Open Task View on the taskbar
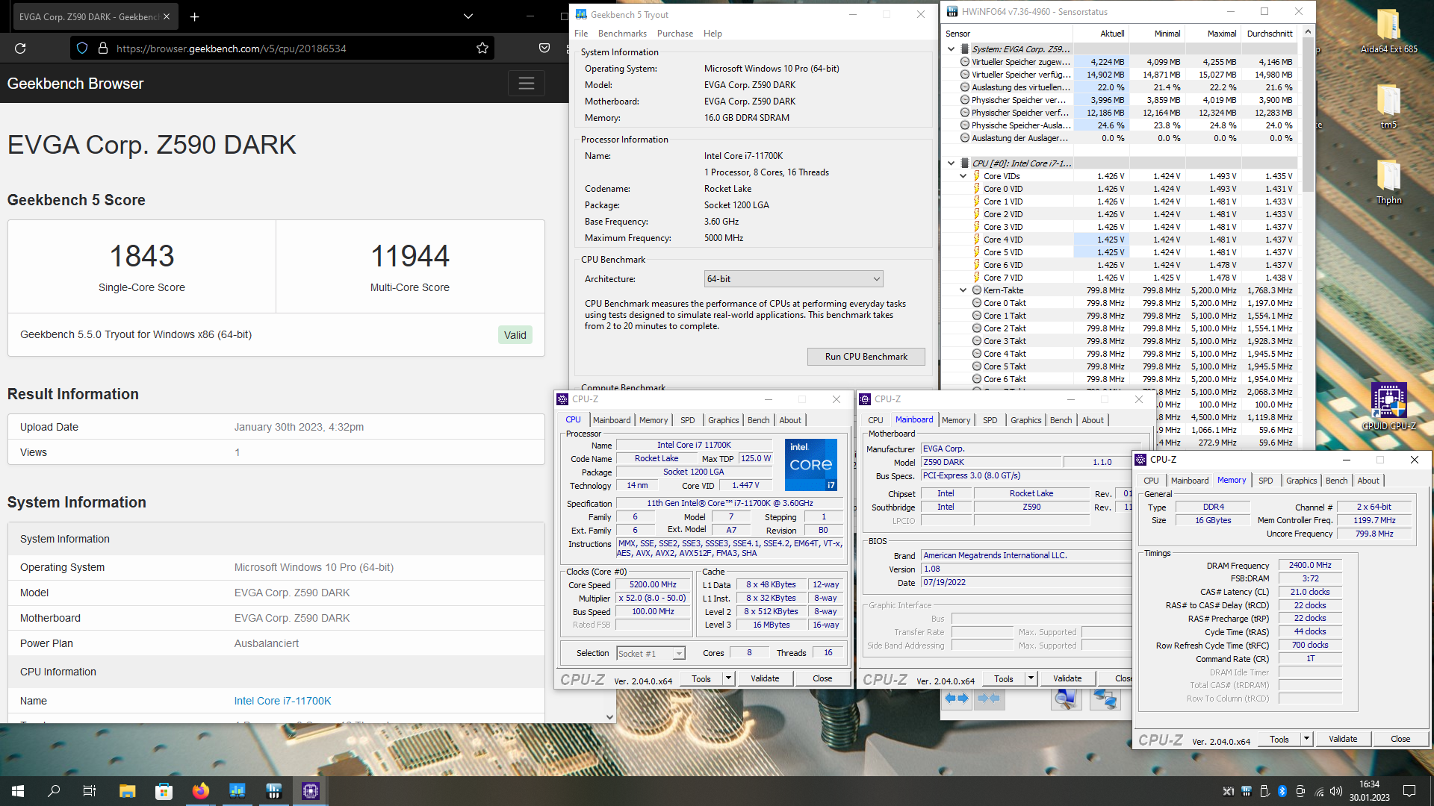The image size is (1434, 806). [x=89, y=791]
